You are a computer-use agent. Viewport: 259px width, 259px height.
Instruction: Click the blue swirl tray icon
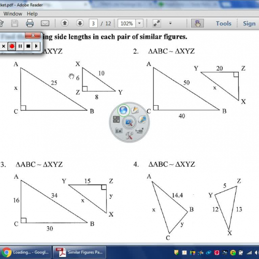point(209,253)
